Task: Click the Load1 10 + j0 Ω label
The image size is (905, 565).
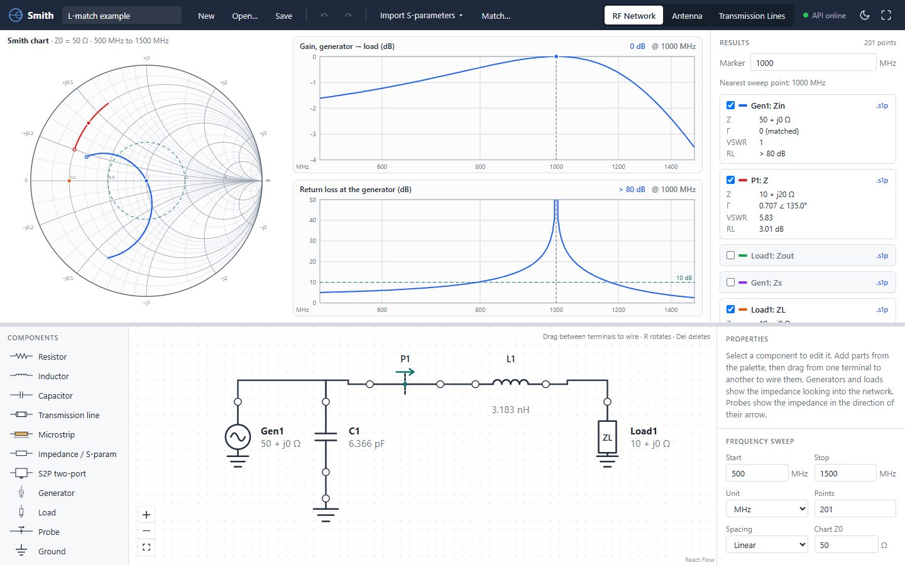Action: tap(650, 443)
